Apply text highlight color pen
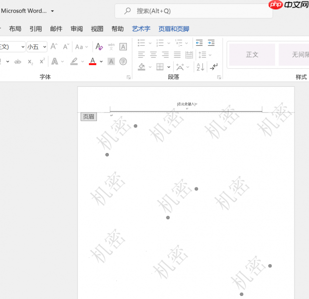 coord(74,61)
